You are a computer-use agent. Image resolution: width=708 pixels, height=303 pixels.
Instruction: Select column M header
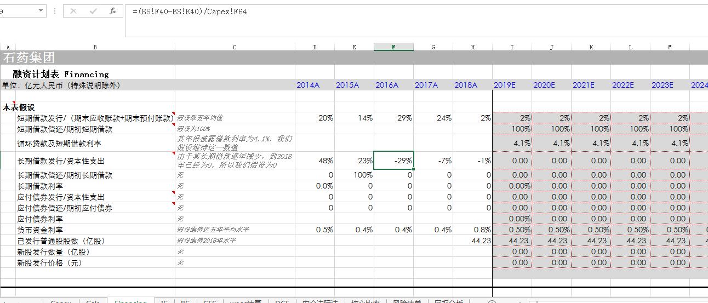click(x=670, y=47)
